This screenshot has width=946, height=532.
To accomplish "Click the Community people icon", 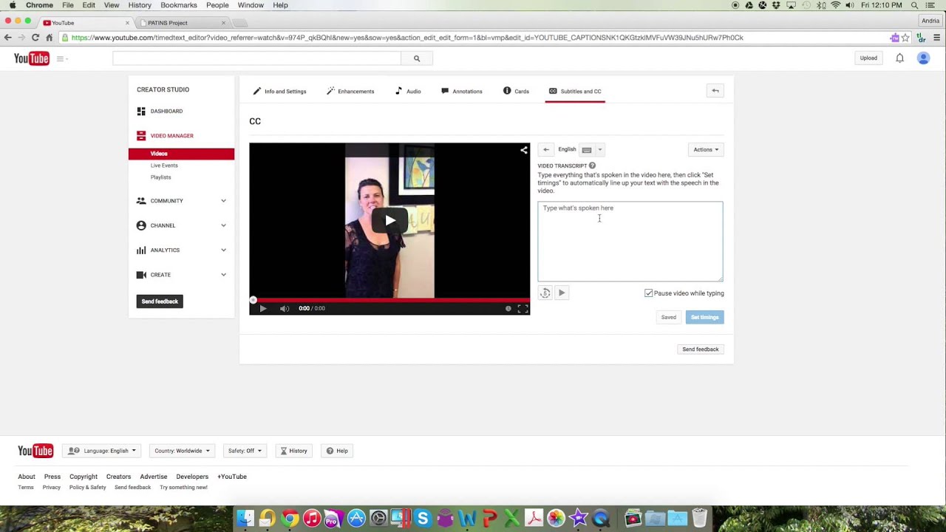I will [141, 201].
